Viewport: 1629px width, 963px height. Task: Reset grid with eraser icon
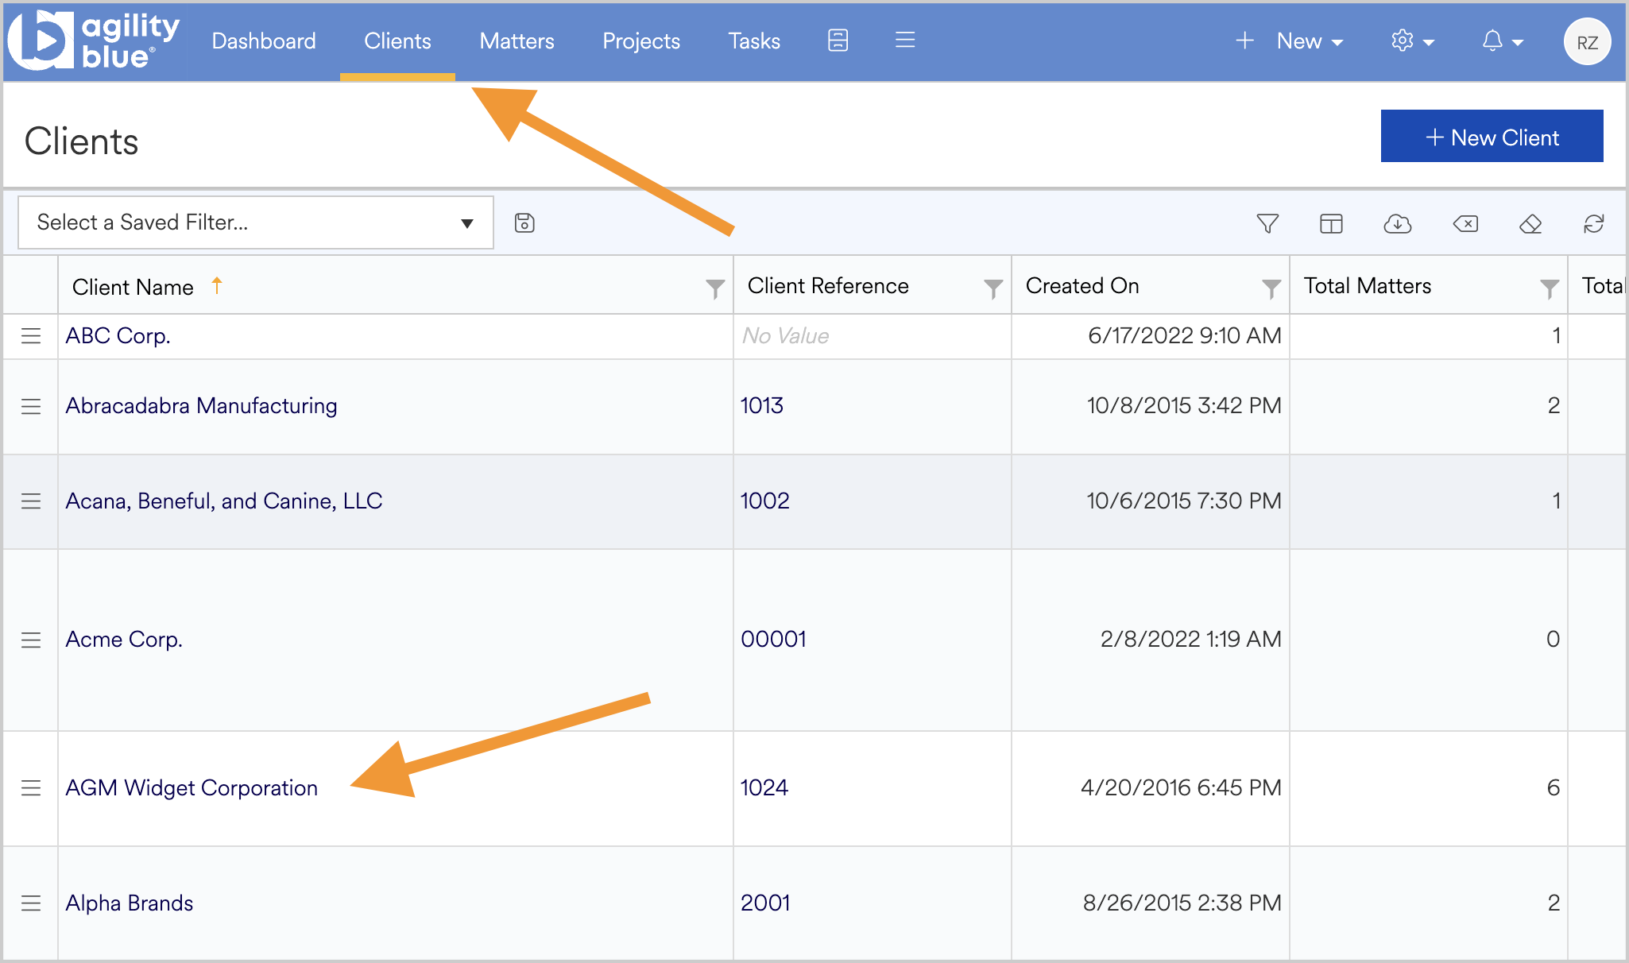click(1530, 224)
